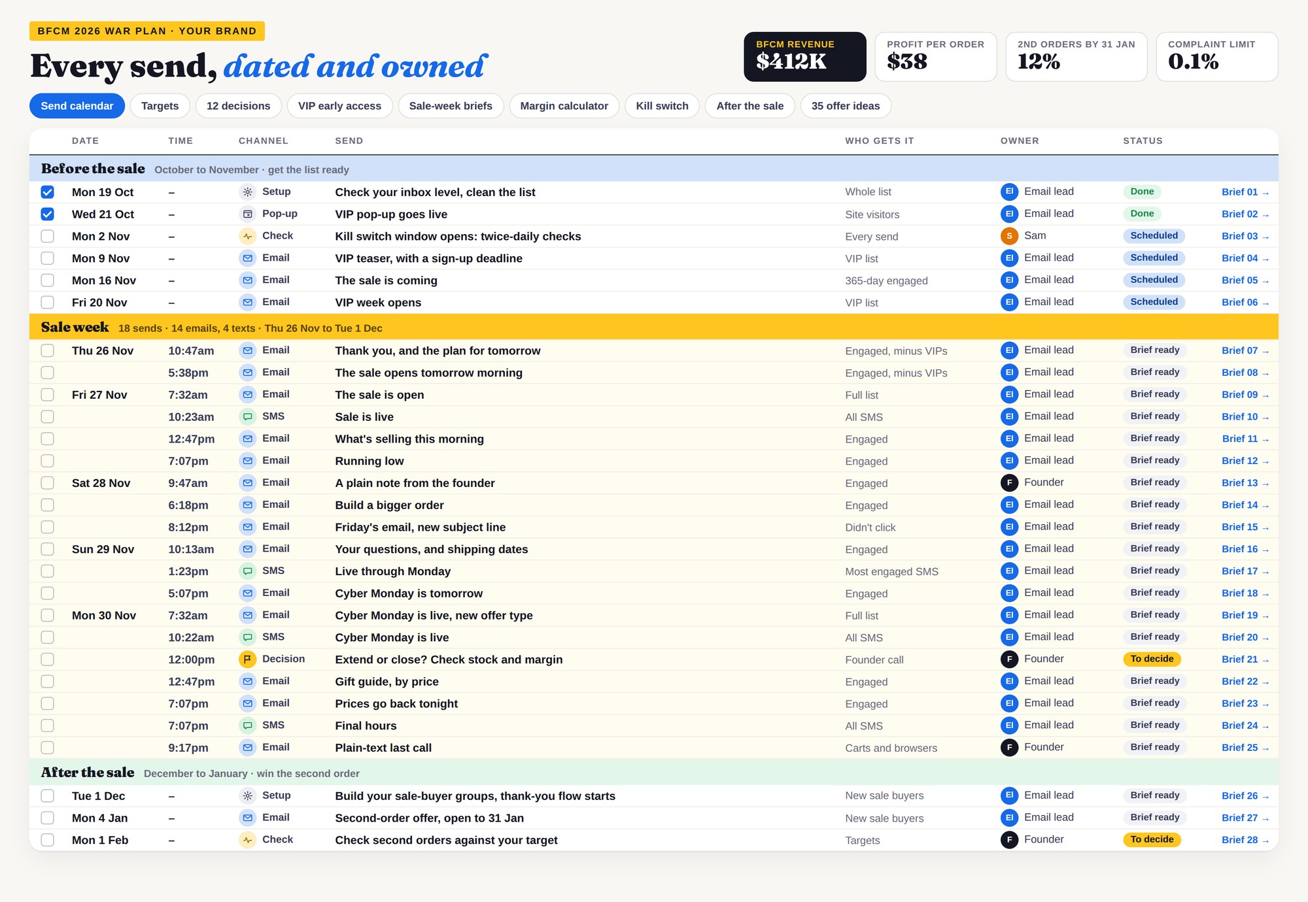Viewport: 1308px width, 902px height.
Task: Click the BFCM Revenue $412K card
Action: (x=804, y=57)
